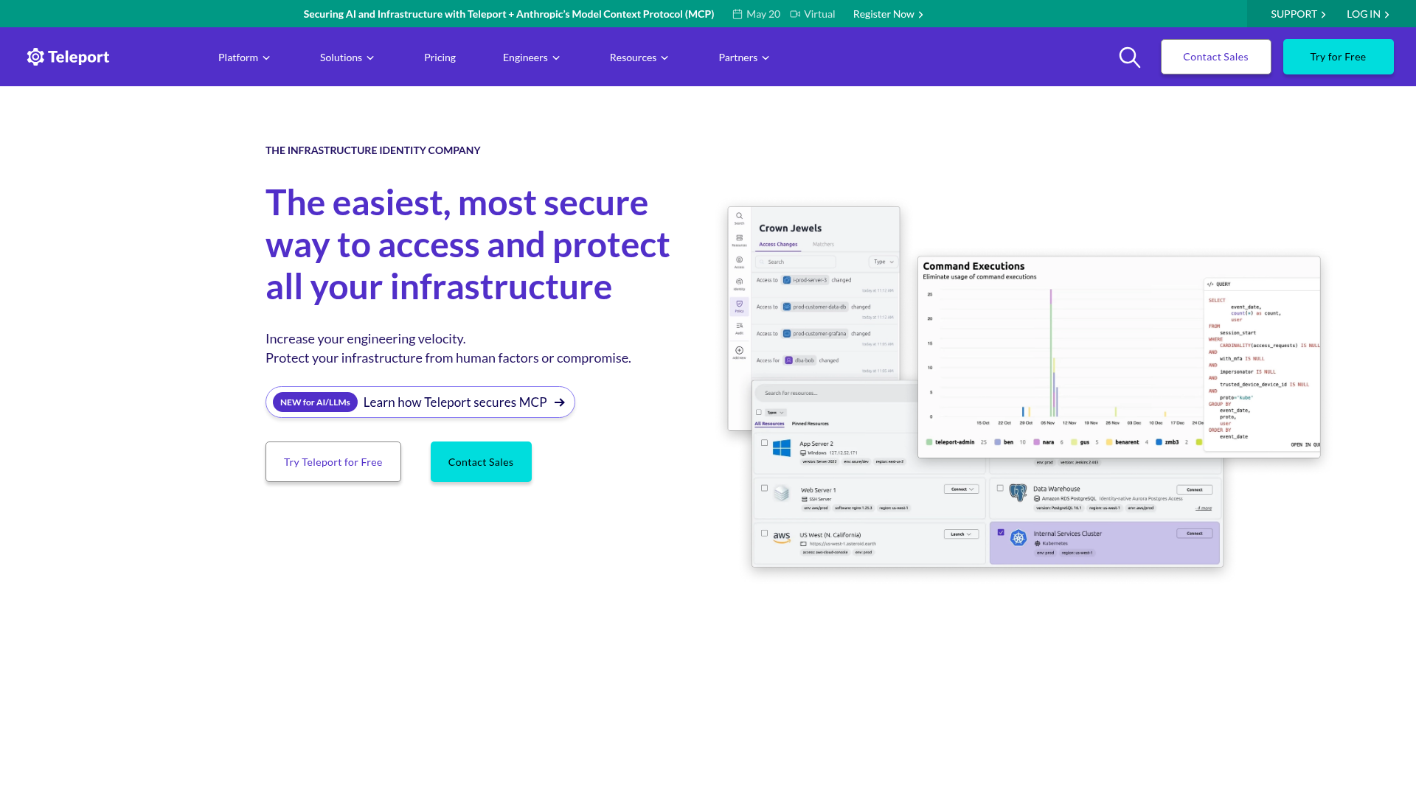The width and height of the screenshot is (1416, 796).
Task: Toggle select-all checkbox beside Types filter
Action: (x=758, y=412)
